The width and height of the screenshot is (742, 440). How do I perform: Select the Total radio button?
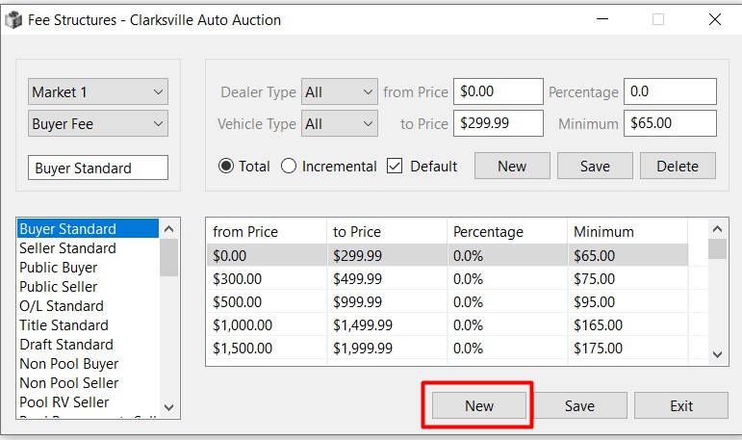[x=227, y=166]
